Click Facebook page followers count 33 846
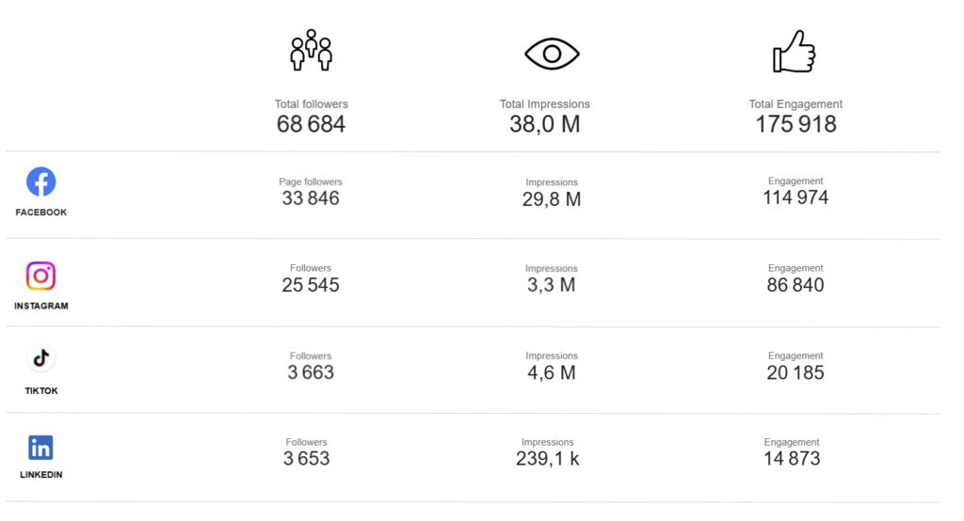The height and width of the screenshot is (521, 964). (311, 198)
